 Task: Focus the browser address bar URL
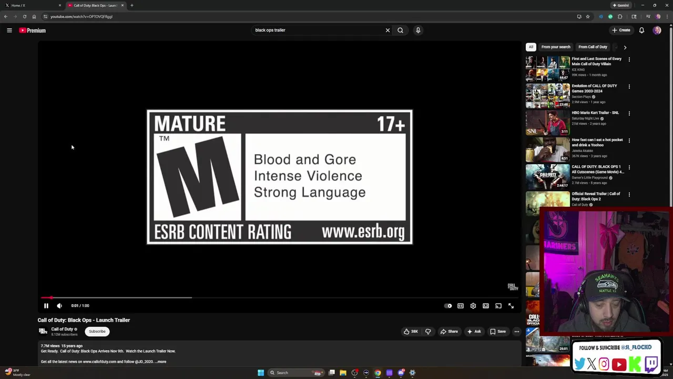[x=81, y=16]
